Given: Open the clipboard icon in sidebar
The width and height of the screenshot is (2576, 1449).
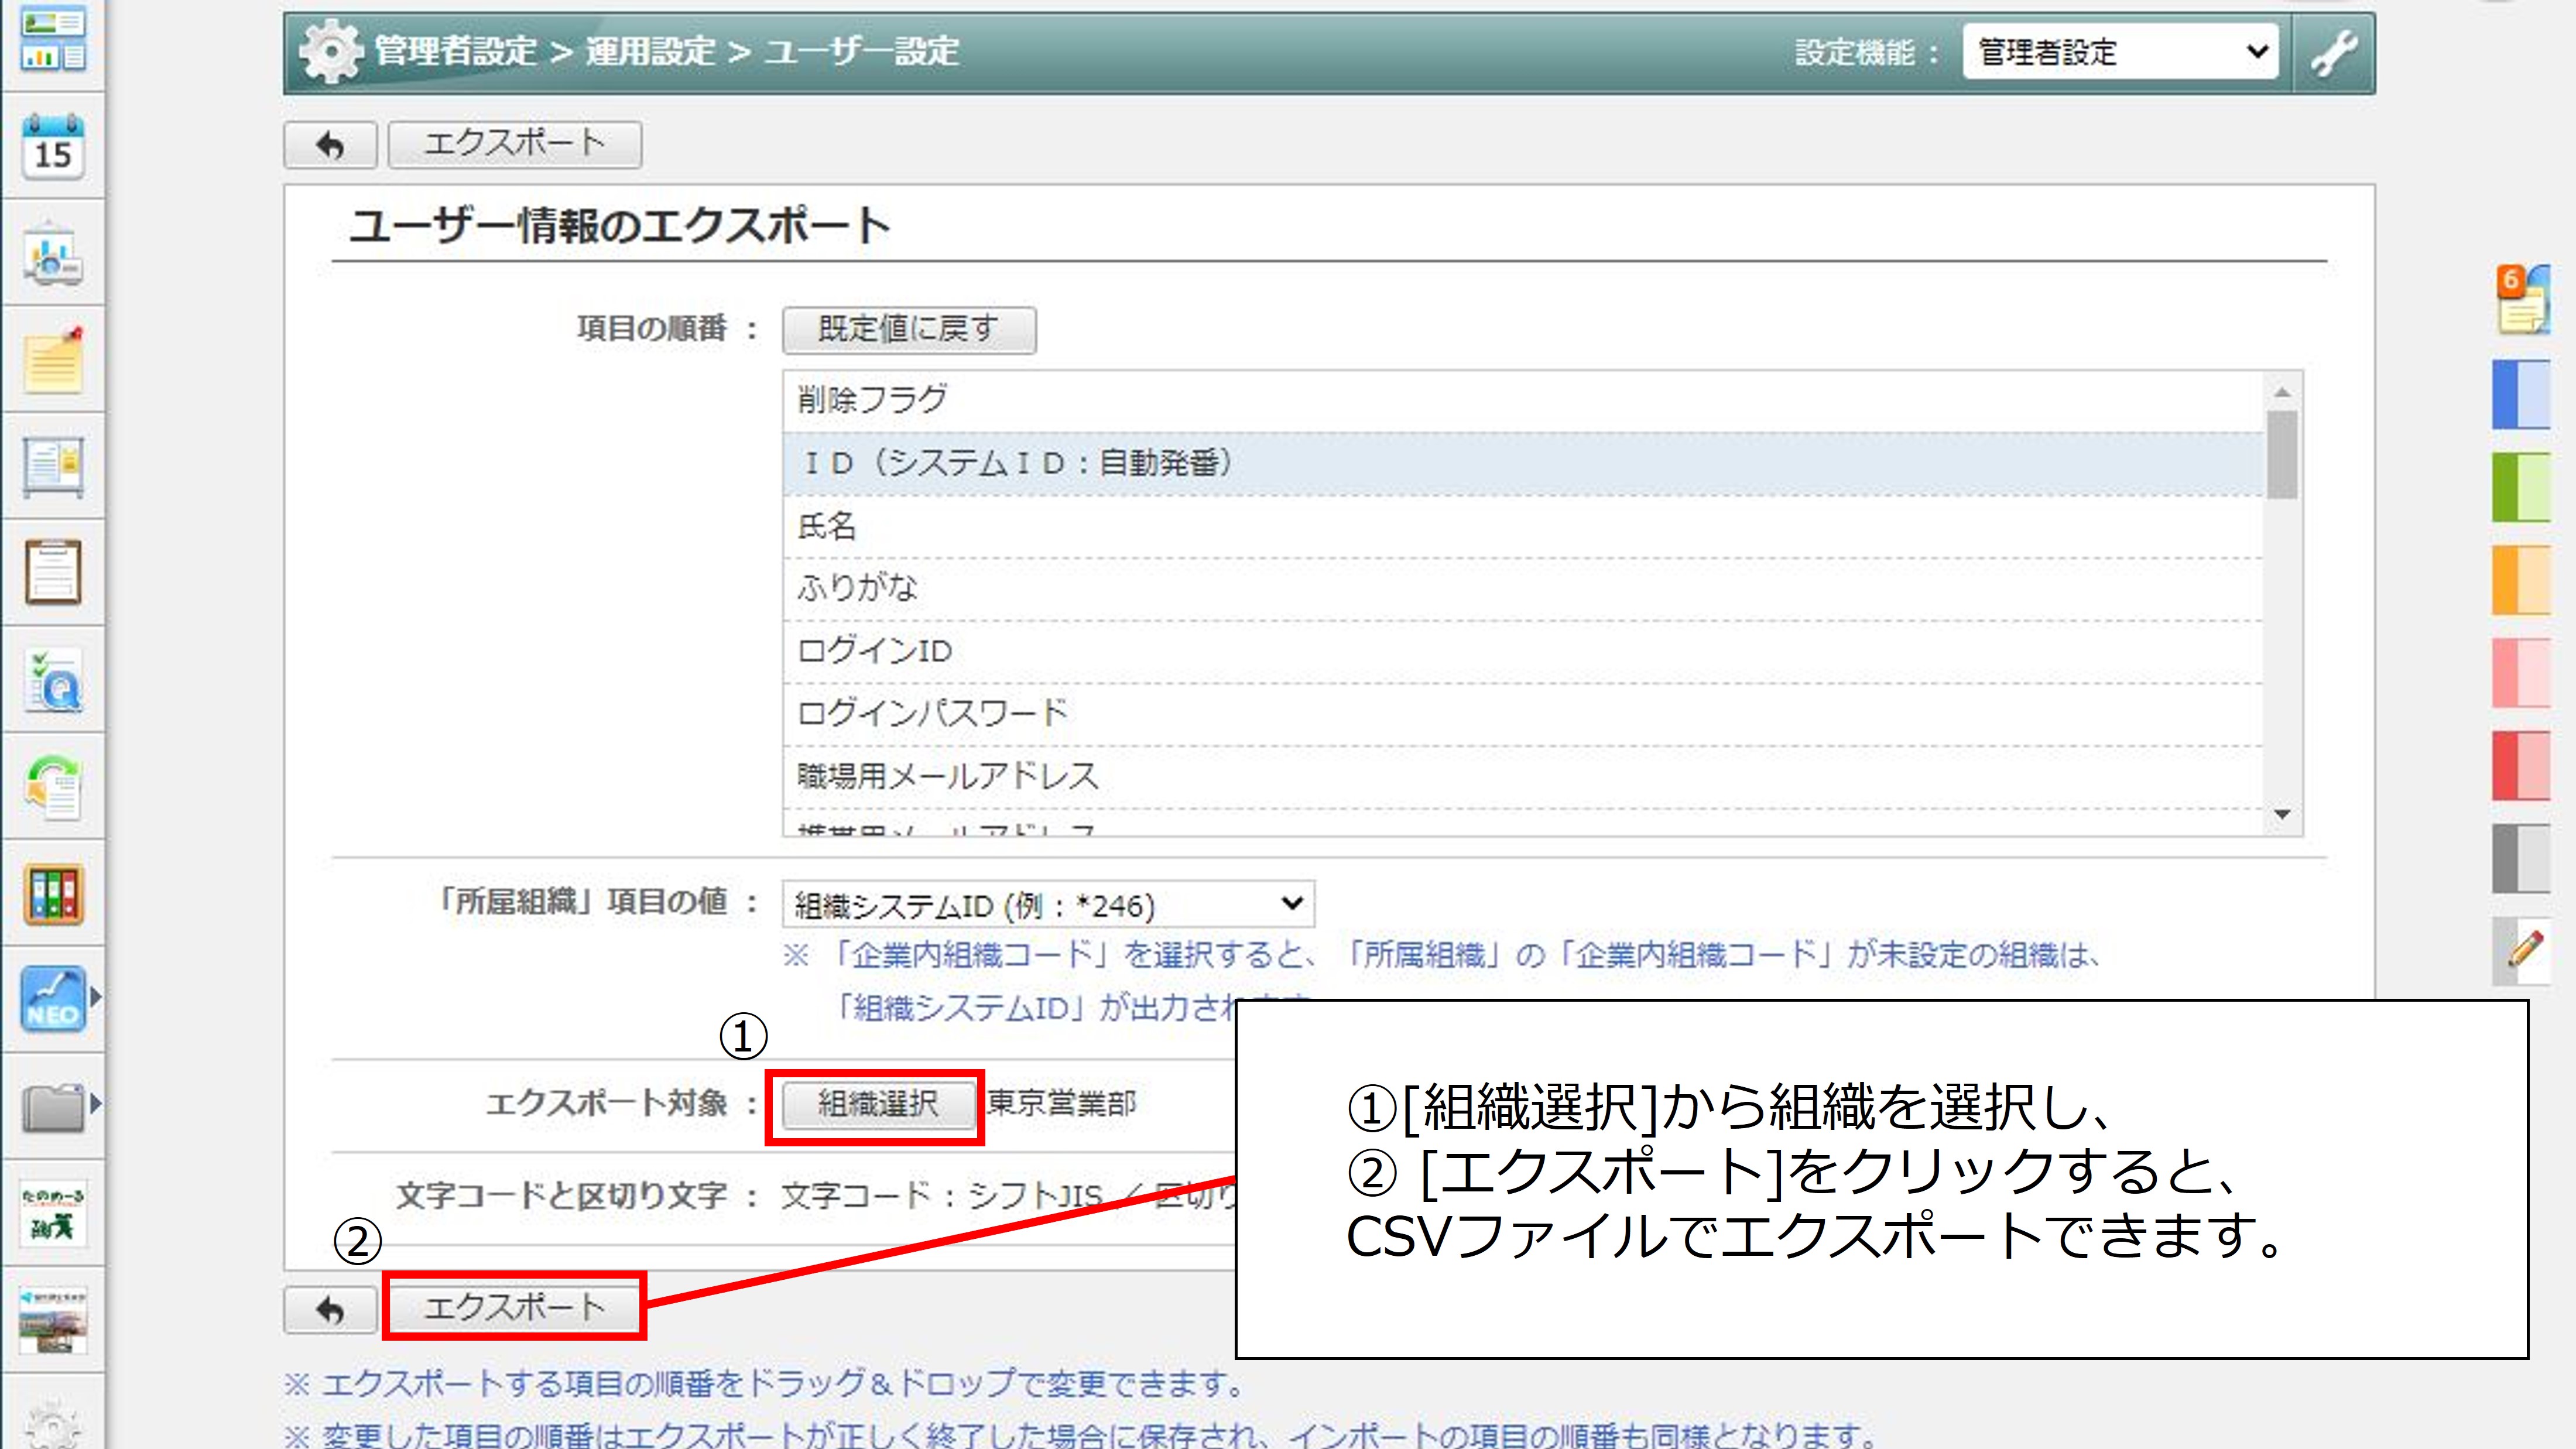Looking at the screenshot, I should click(53, 573).
